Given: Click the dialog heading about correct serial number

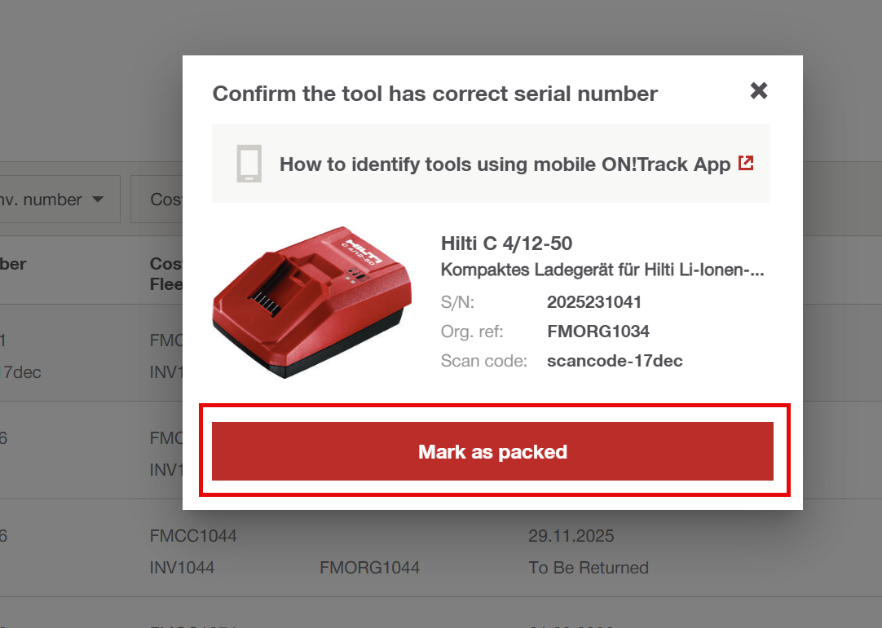Looking at the screenshot, I should click(x=434, y=94).
